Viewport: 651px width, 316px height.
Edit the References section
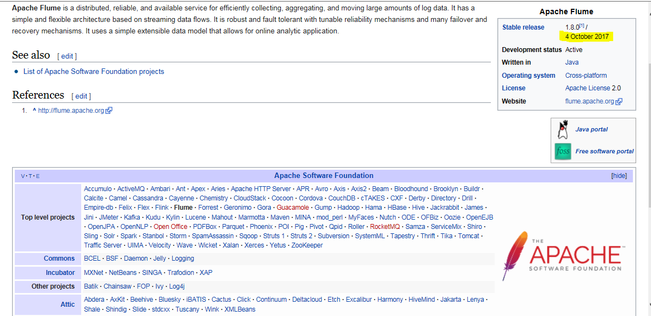tap(81, 96)
